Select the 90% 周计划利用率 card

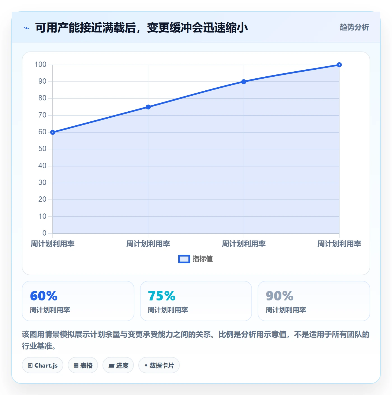click(314, 301)
